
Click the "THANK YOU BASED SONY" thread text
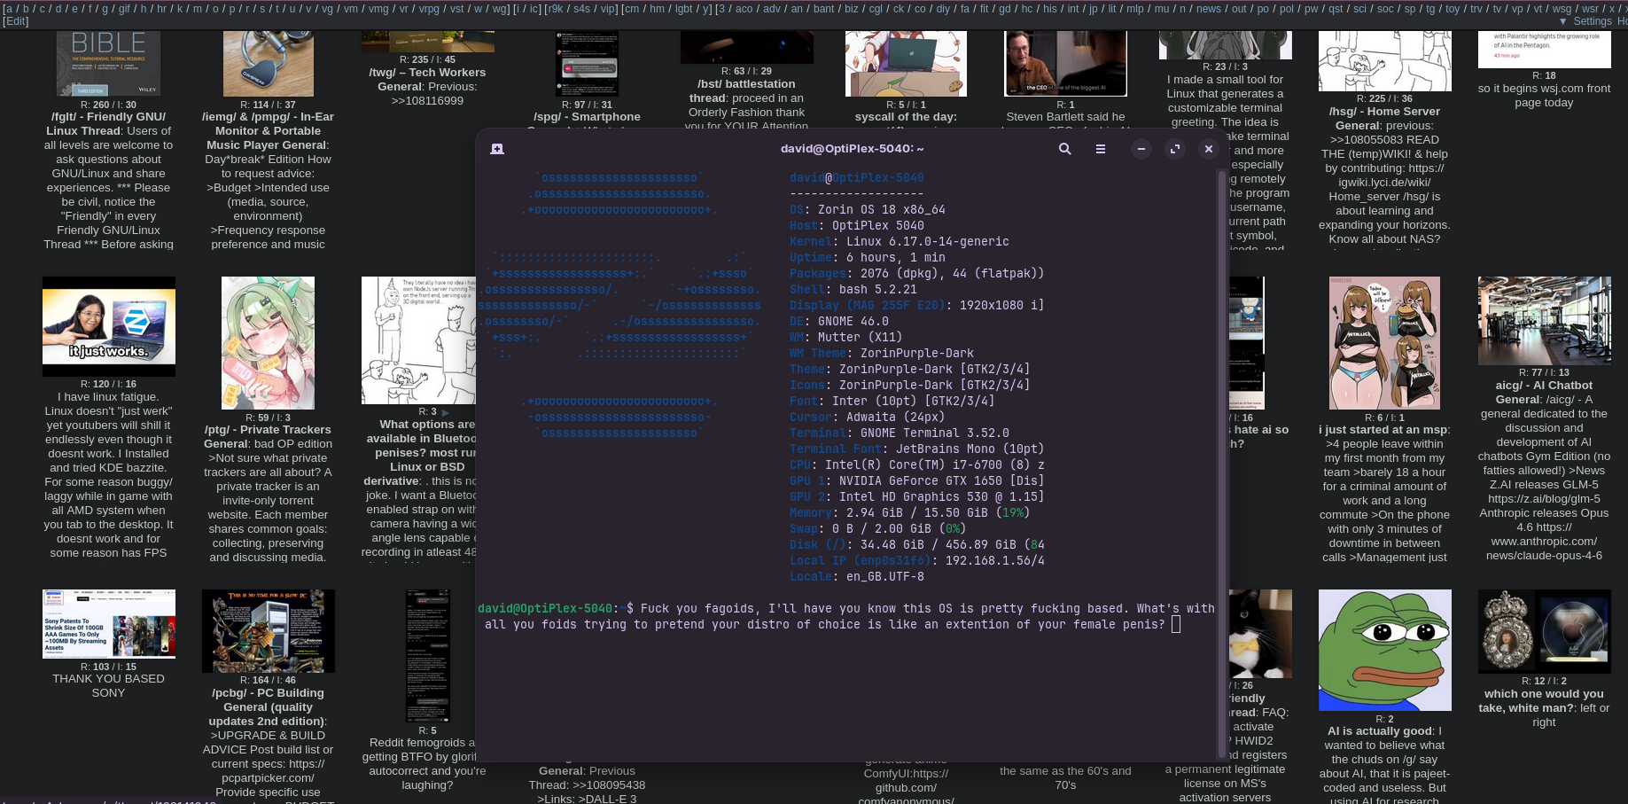[108, 686]
